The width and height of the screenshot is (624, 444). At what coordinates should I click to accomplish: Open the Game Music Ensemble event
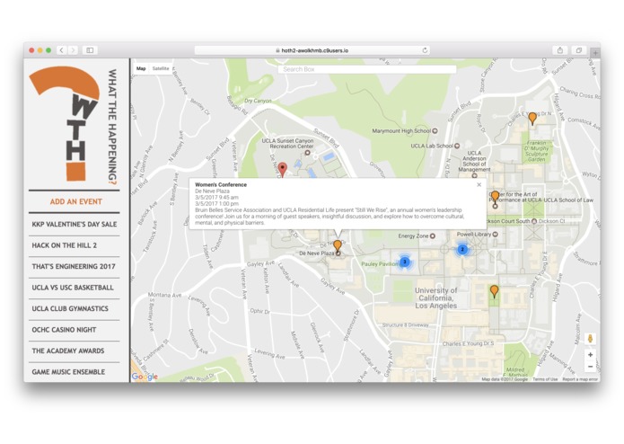coord(75,372)
